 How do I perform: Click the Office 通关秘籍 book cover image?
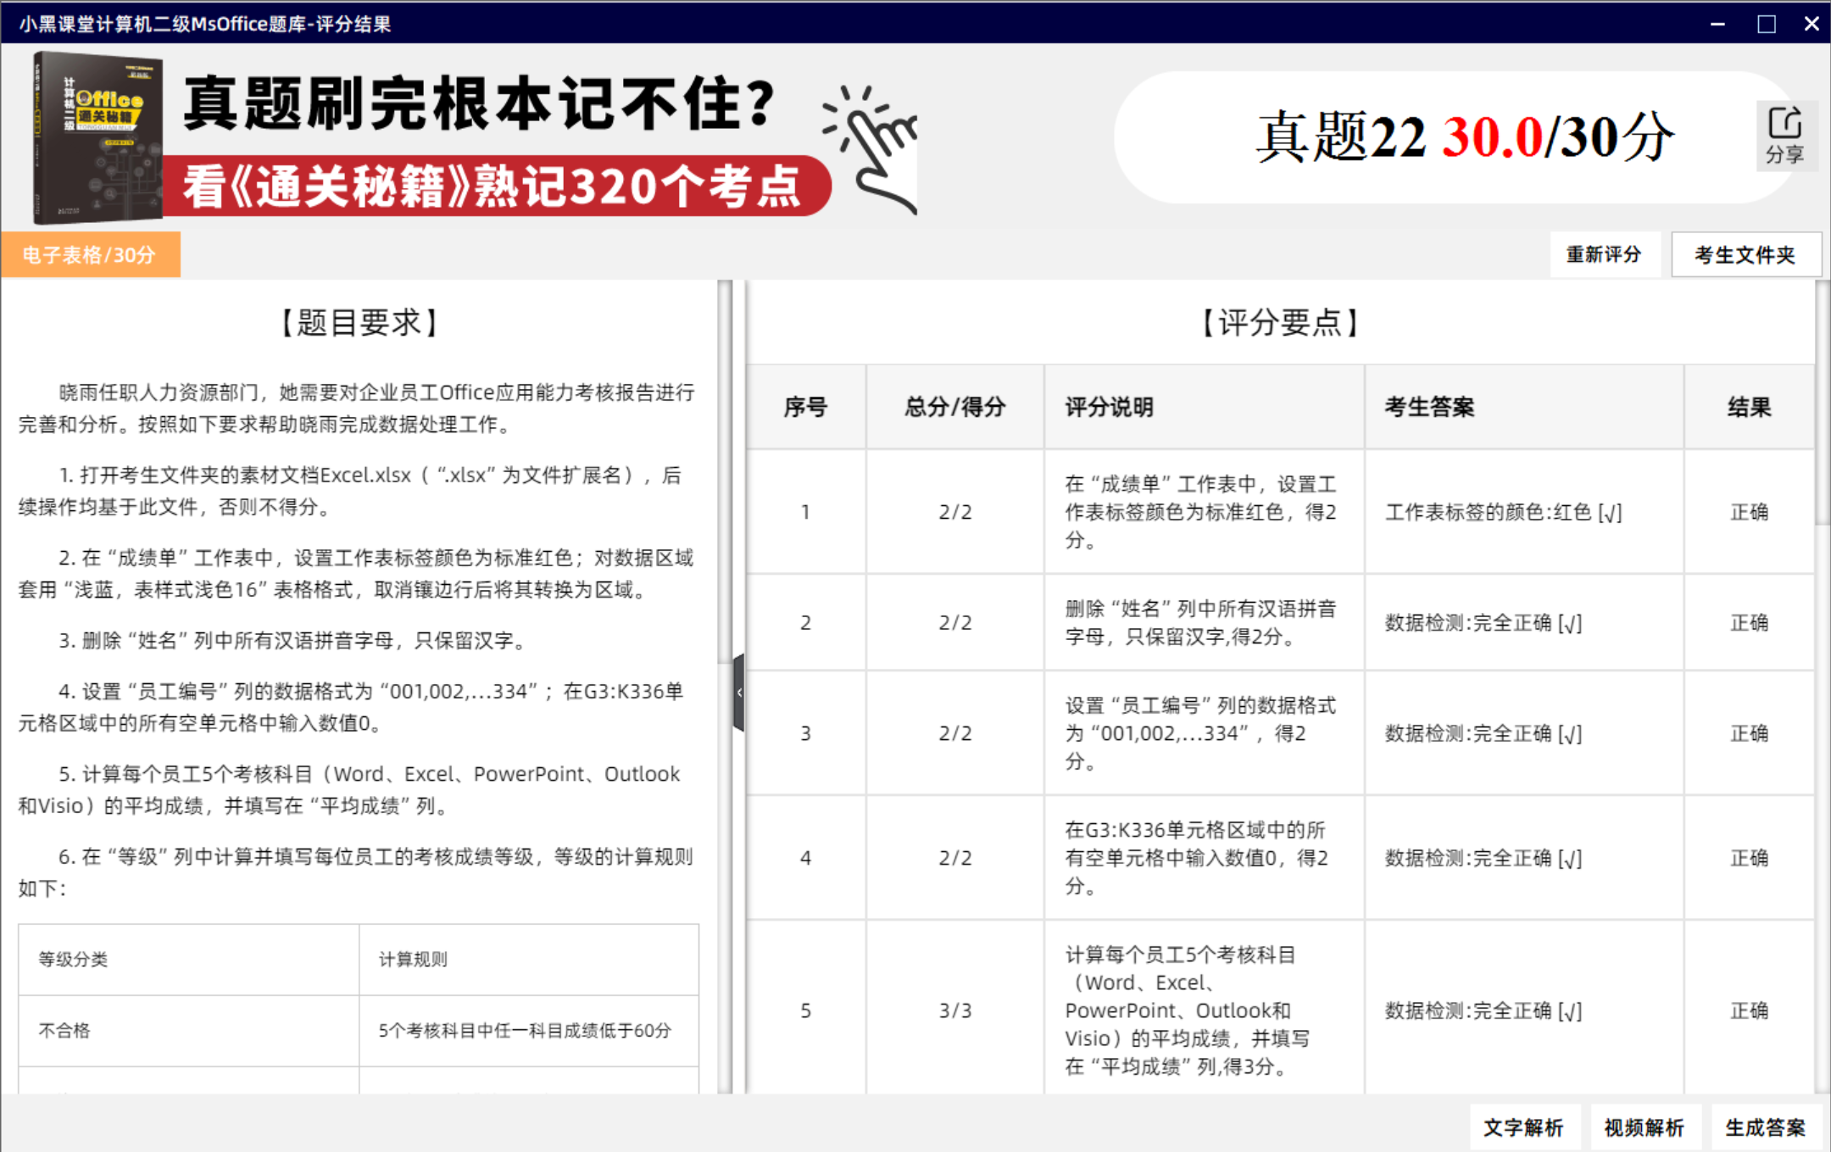pos(96,137)
